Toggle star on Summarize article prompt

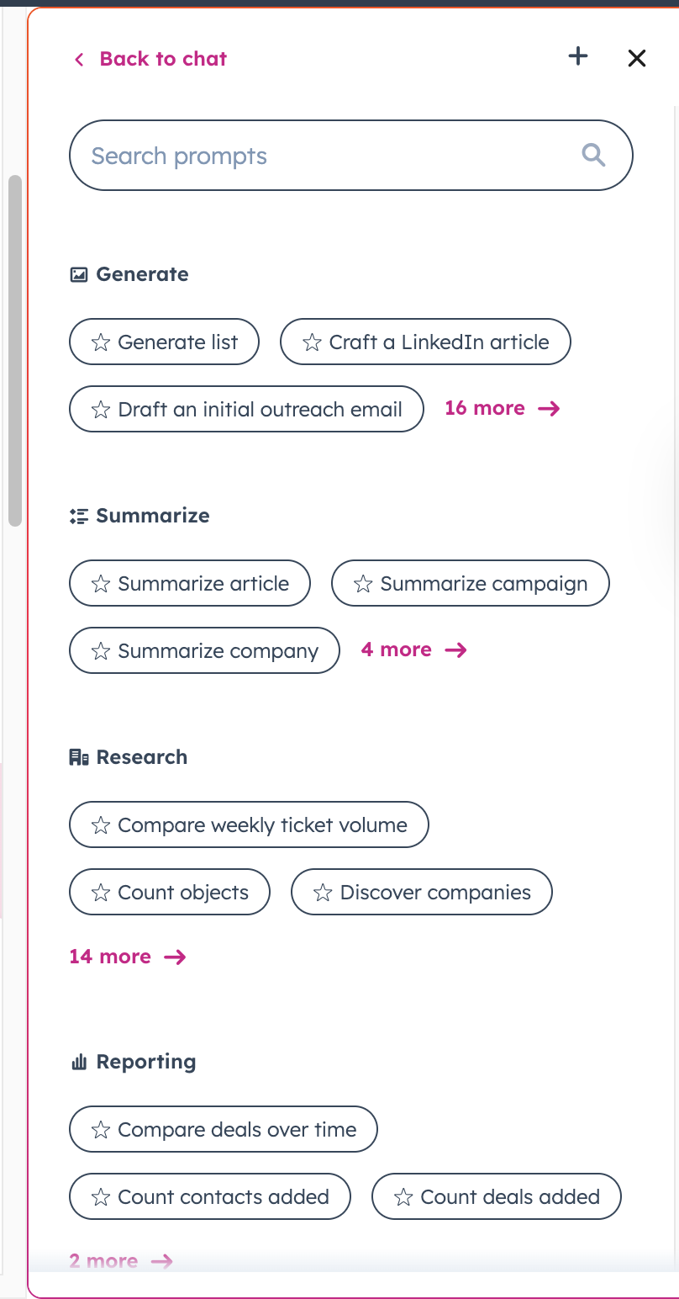(x=101, y=584)
